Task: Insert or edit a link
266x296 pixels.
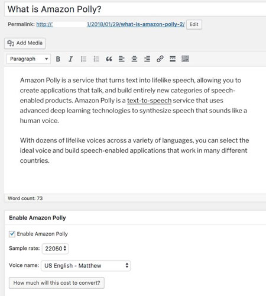Action: pos(160,59)
